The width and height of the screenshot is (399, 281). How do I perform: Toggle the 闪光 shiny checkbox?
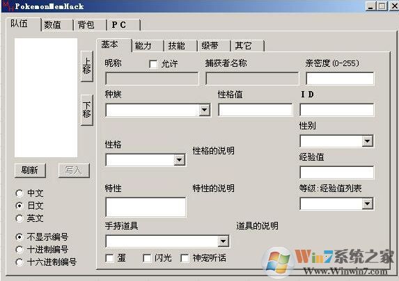147,258
